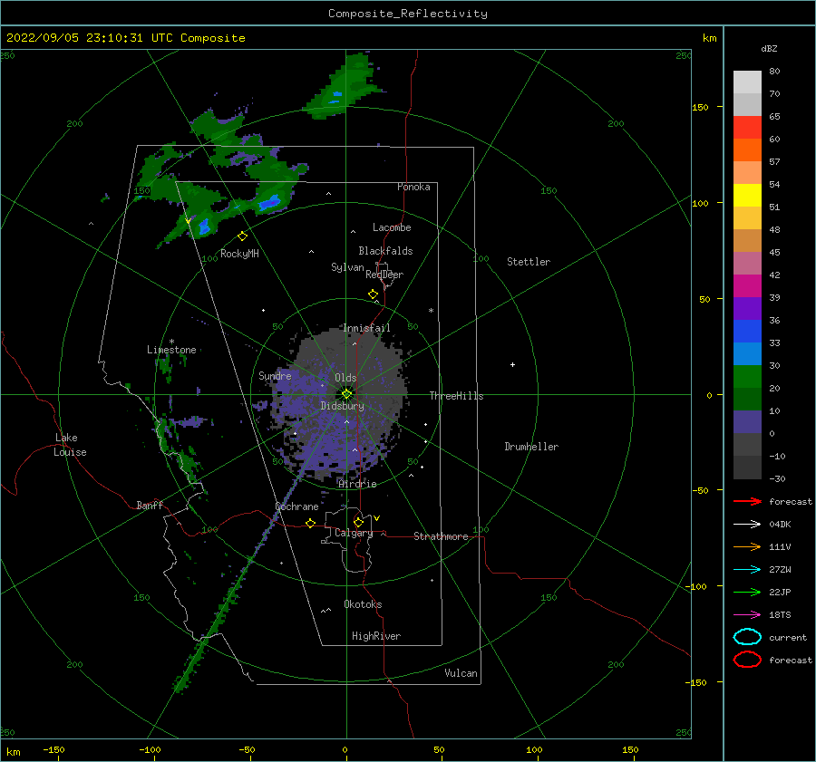Click the Innisfail label
Viewport: 816px width, 762px height.
366,328
